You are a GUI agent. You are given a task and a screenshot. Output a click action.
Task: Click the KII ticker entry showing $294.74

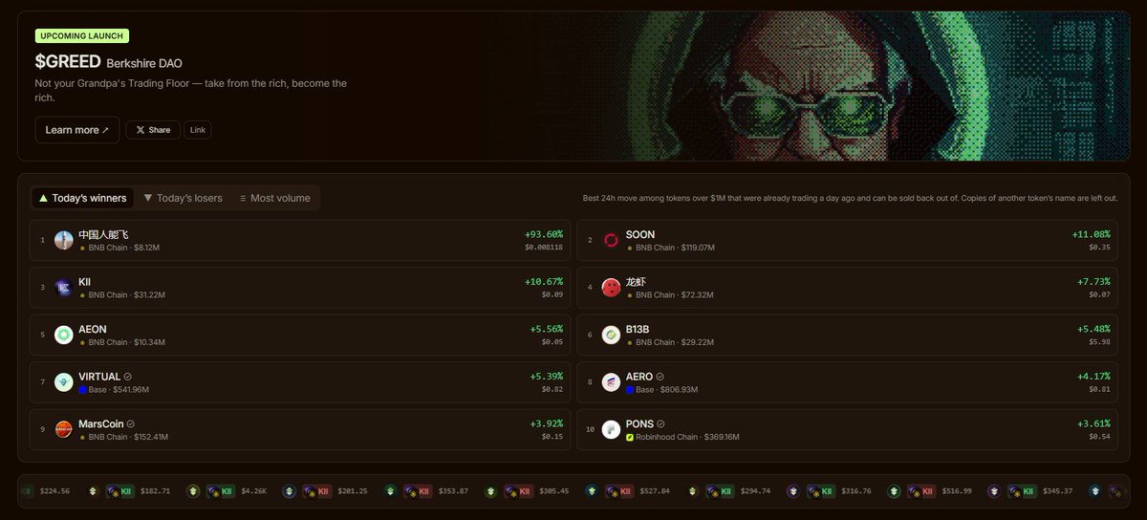coord(728,491)
